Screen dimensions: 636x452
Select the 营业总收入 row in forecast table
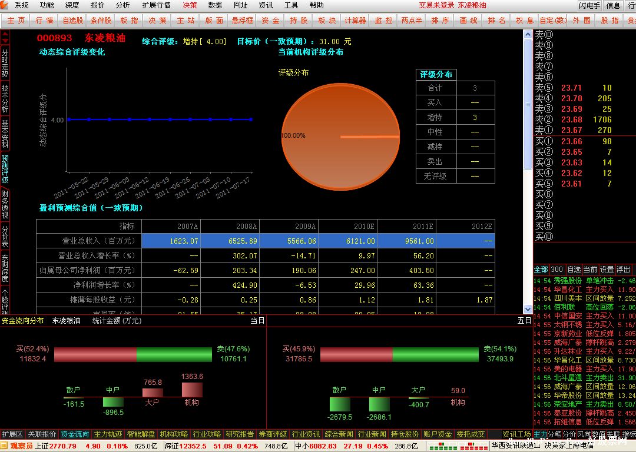266,241
